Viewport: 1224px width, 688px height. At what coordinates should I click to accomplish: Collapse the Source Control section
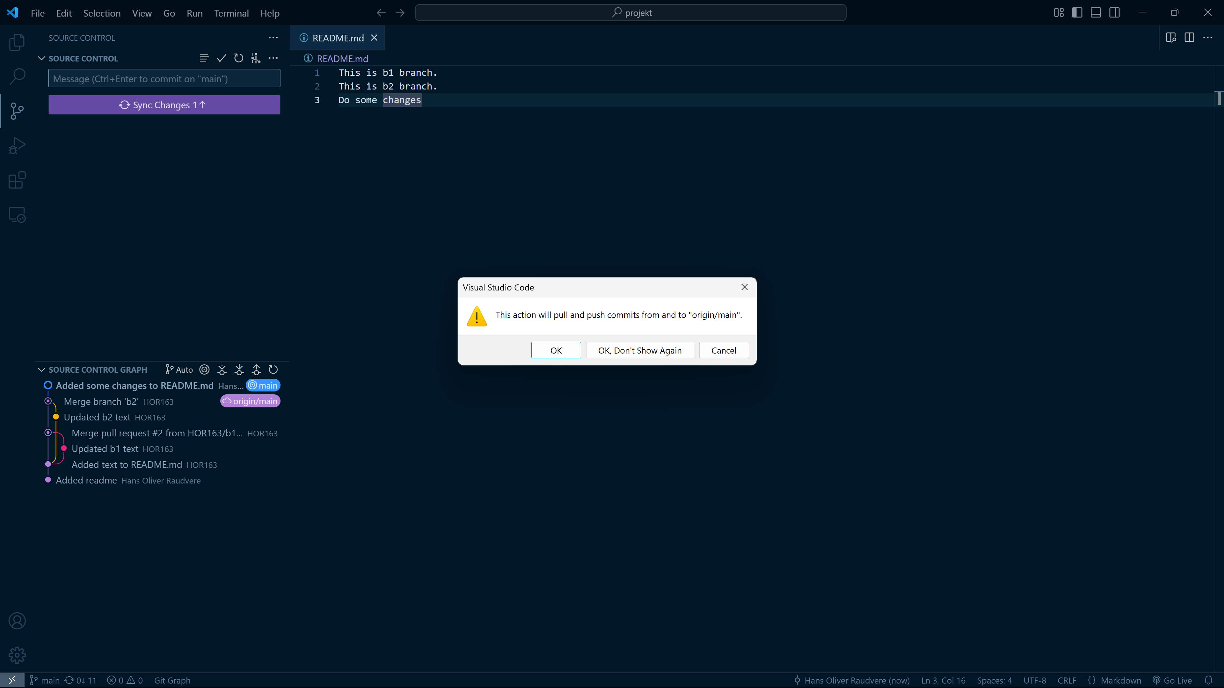41,58
